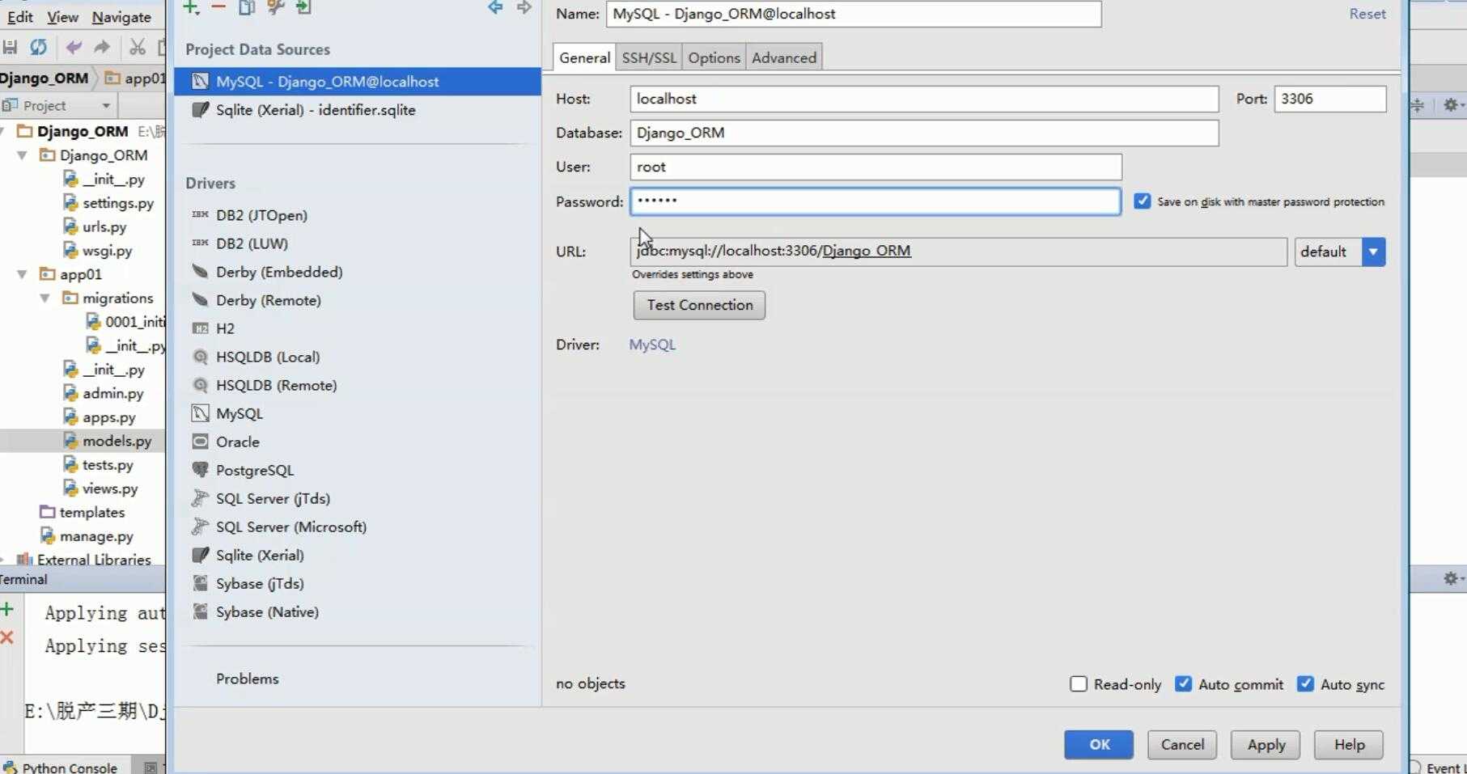Click the wrench driver settings icon
1467x774 pixels.
click(275, 7)
